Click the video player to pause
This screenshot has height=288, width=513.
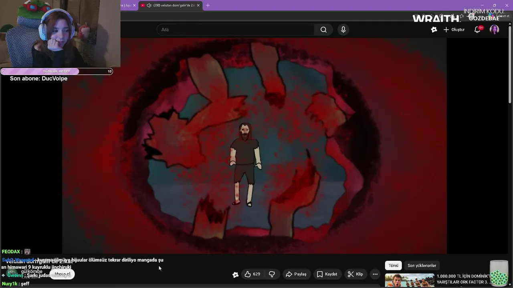click(254, 146)
